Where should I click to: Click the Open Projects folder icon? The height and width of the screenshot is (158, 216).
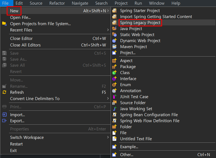(4, 24)
